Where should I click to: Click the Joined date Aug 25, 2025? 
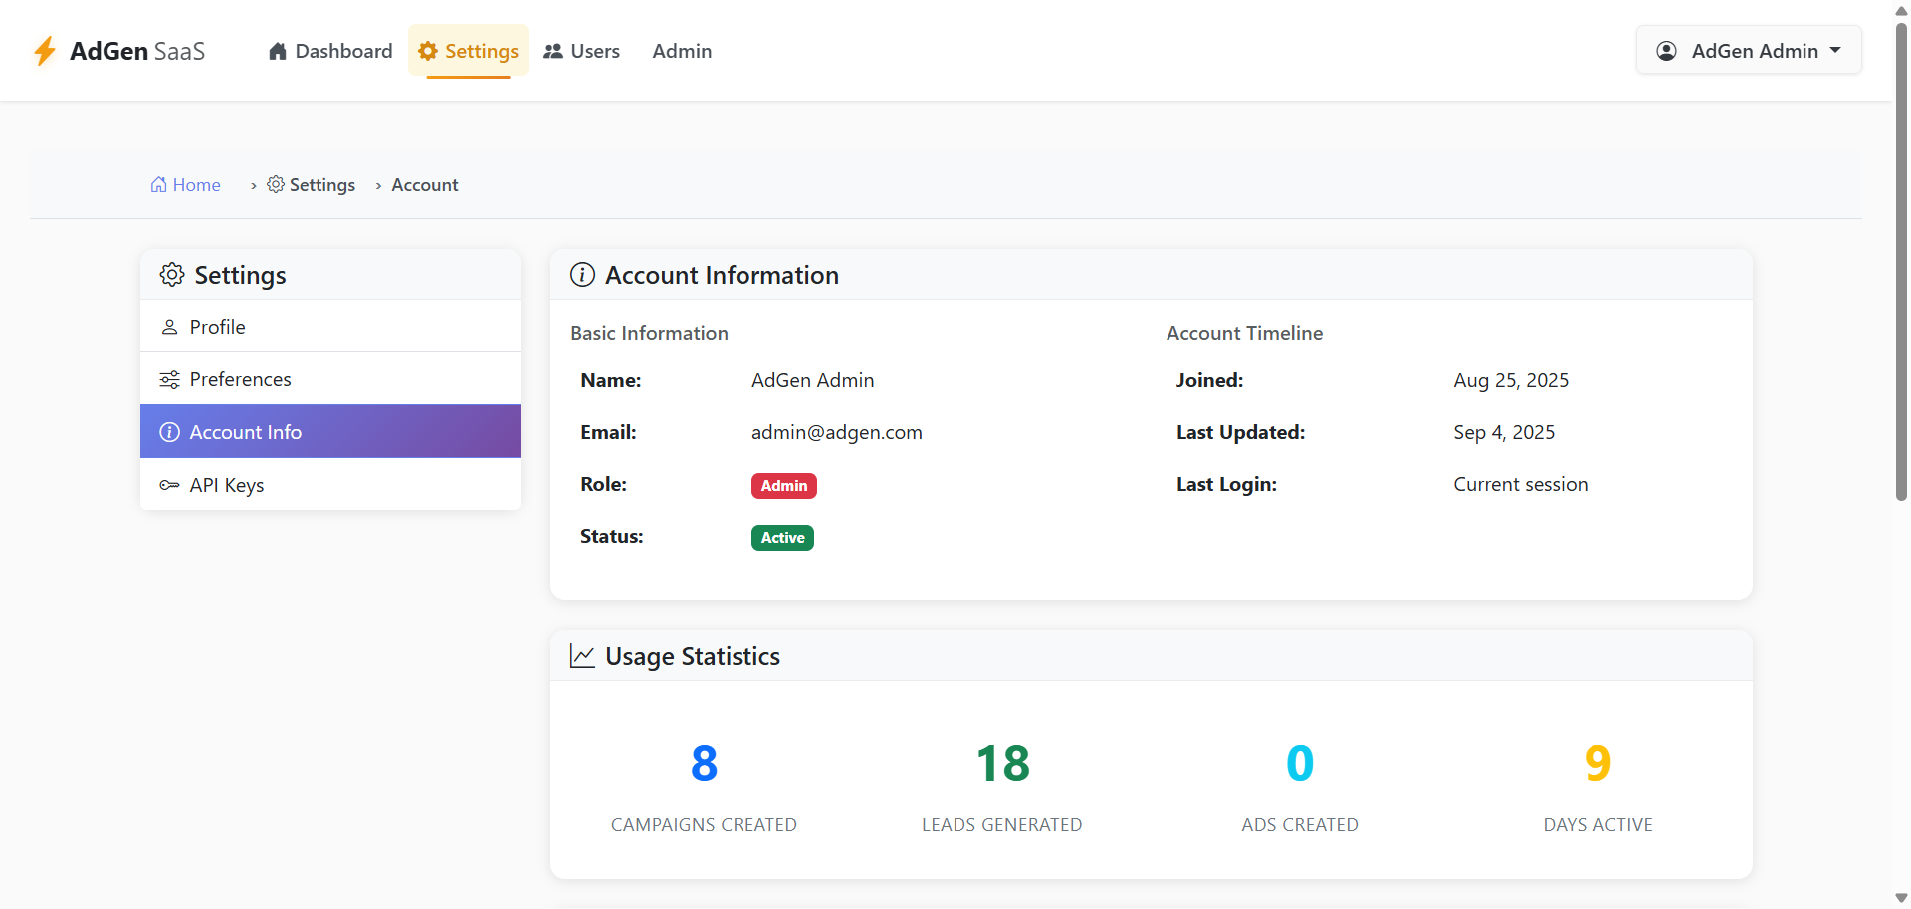(1511, 380)
